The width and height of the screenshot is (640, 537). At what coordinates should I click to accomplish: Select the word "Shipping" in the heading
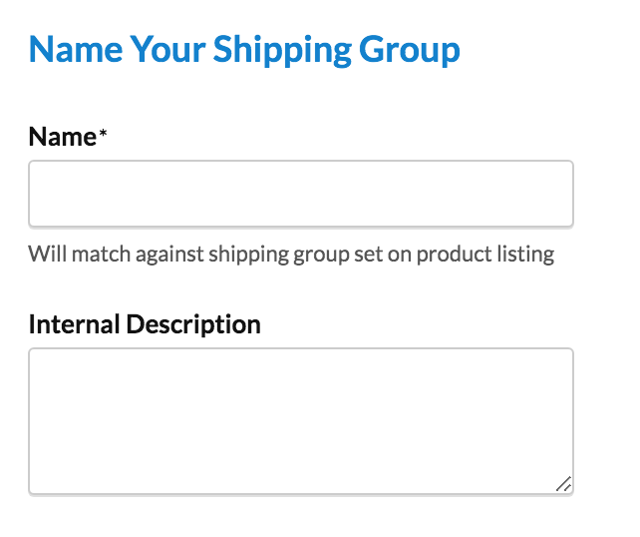click(310, 49)
